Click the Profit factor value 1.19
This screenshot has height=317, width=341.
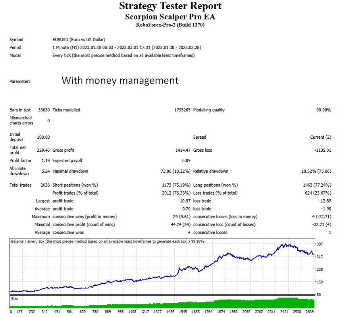[x=46, y=160]
